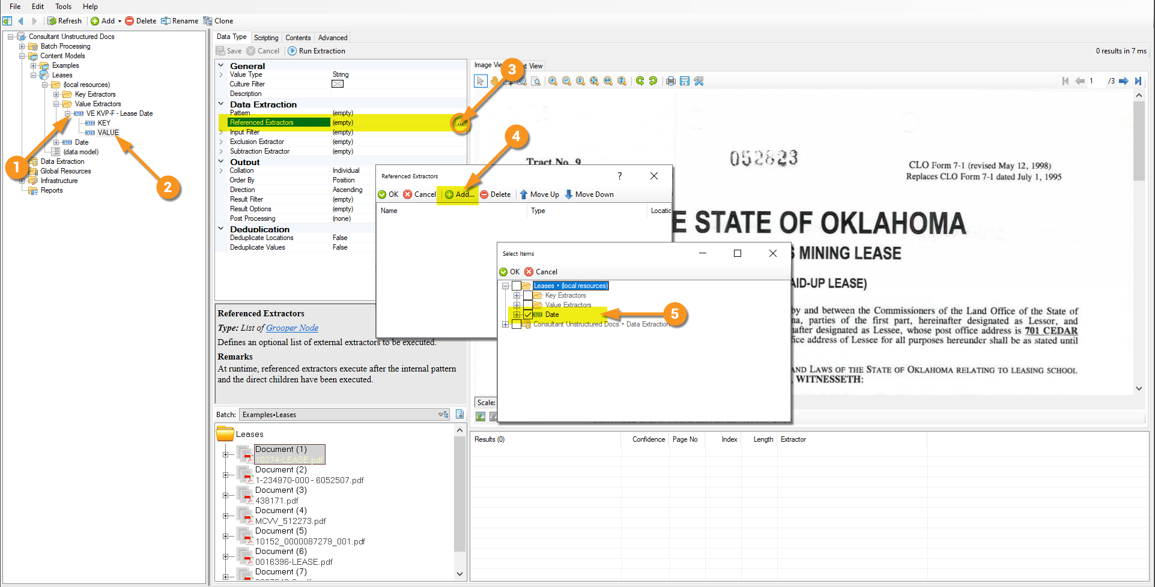Viewport: 1155px width, 587px height.
Task: Rotate image clockwise with green arrow icon
Action: coord(640,81)
